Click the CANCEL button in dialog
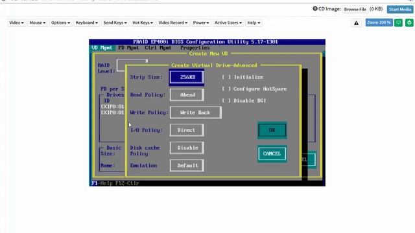Viewport: 415px width, 233px height. pos(272,154)
